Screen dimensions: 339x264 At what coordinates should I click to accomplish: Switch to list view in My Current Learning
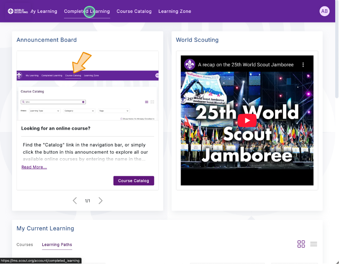[313, 244]
